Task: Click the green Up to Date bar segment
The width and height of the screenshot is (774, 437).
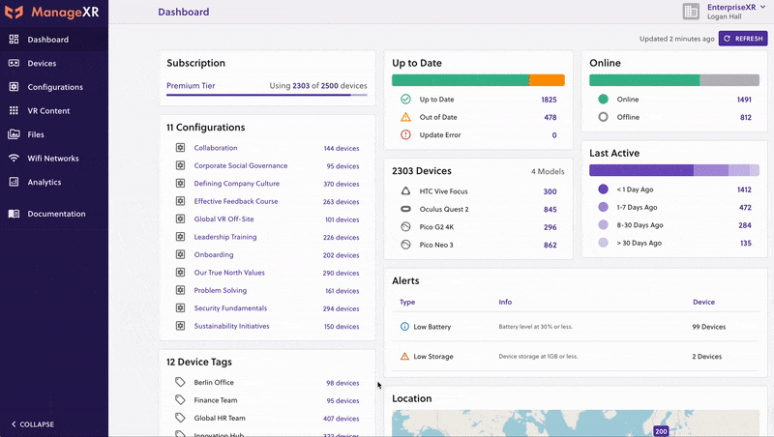Action: coord(461,80)
